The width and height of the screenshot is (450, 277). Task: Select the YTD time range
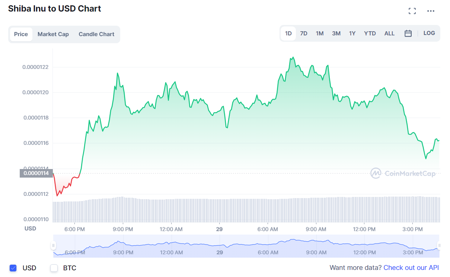(370, 34)
